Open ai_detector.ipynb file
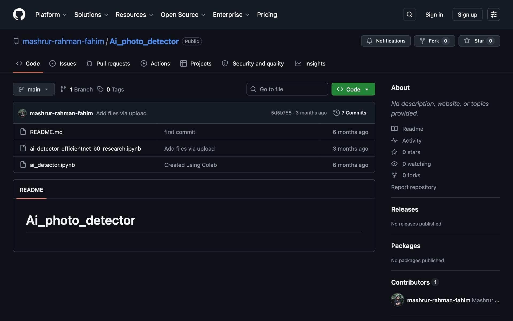 [52, 165]
